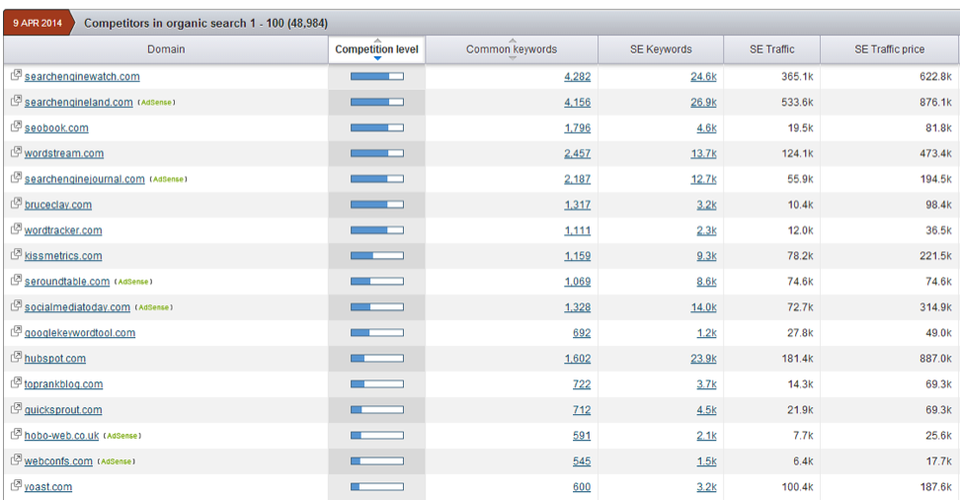This screenshot has height=501, width=960.
Task: Open the bruceclay.com domain link
Action: (x=58, y=206)
